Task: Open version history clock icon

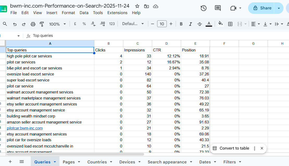Action: coord(204,8)
